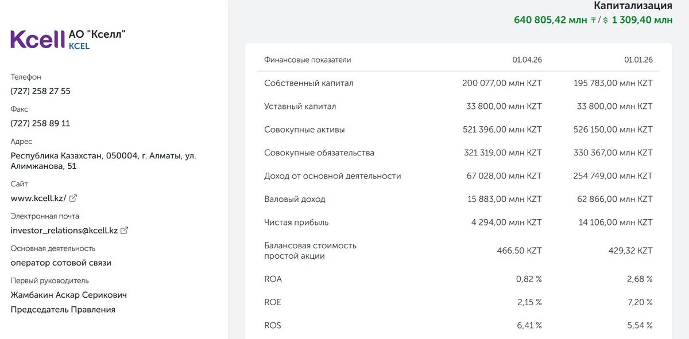Select the 01.04.26 column header
The width and height of the screenshot is (689, 339).
click(x=527, y=60)
